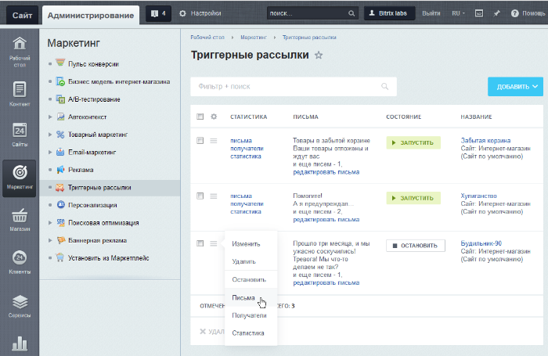The image size is (548, 356).
Task: Open the Сайты sidebar section
Action: [20, 135]
